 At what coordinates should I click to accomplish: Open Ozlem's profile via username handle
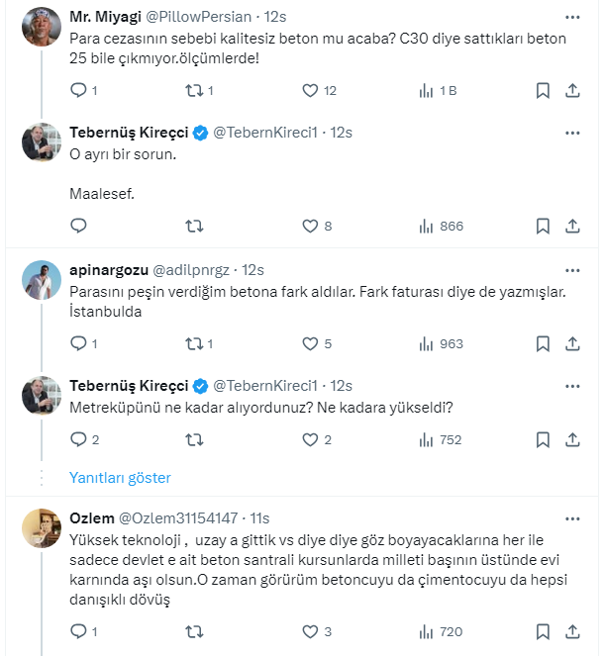178,517
